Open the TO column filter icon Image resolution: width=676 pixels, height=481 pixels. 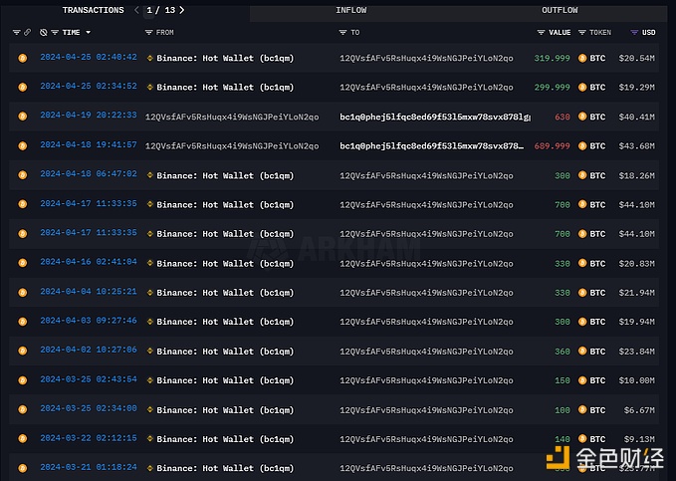342,32
